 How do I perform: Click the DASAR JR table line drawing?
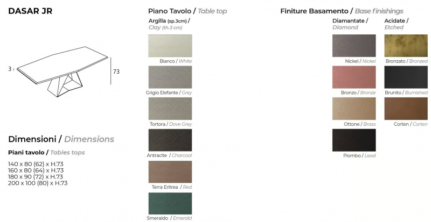pos(62,71)
